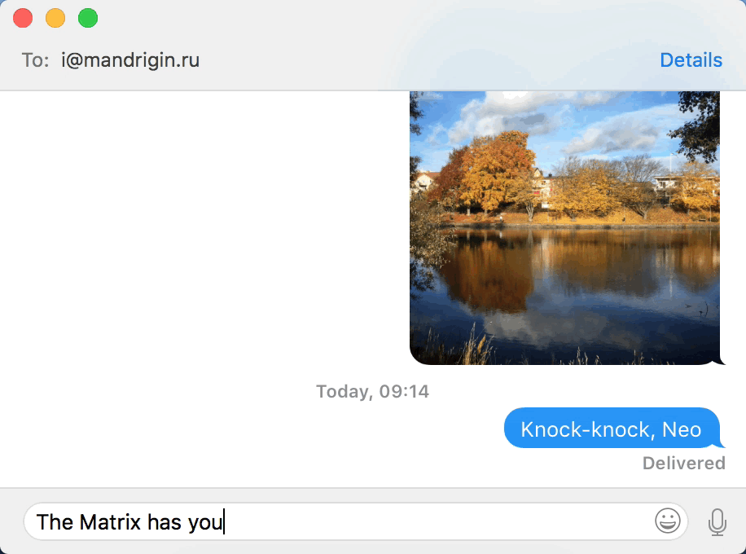The image size is (746, 554).
Task: Click the "To:" field label
Action: [x=35, y=60]
